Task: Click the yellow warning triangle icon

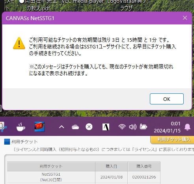Action: click(x=19, y=43)
